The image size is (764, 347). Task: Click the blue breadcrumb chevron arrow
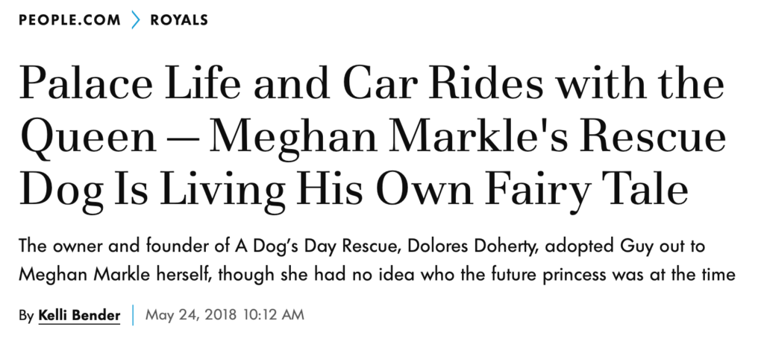pyautogui.click(x=136, y=20)
